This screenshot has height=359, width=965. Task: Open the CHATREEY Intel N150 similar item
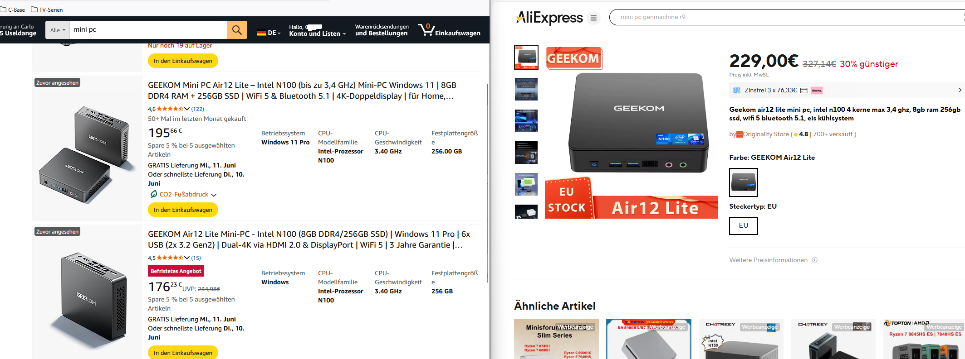click(x=741, y=339)
